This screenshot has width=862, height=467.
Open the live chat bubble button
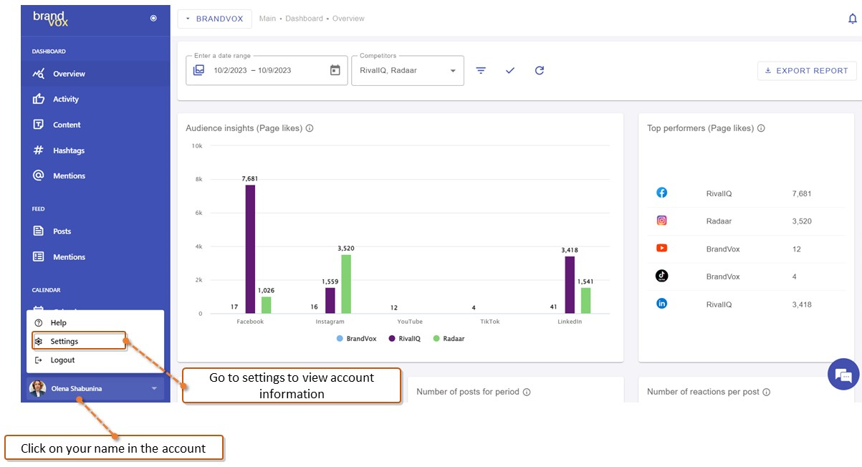843,375
